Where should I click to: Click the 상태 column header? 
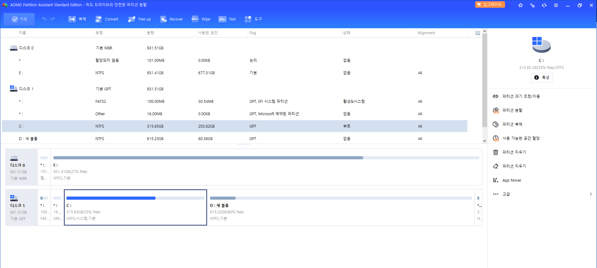tap(347, 33)
